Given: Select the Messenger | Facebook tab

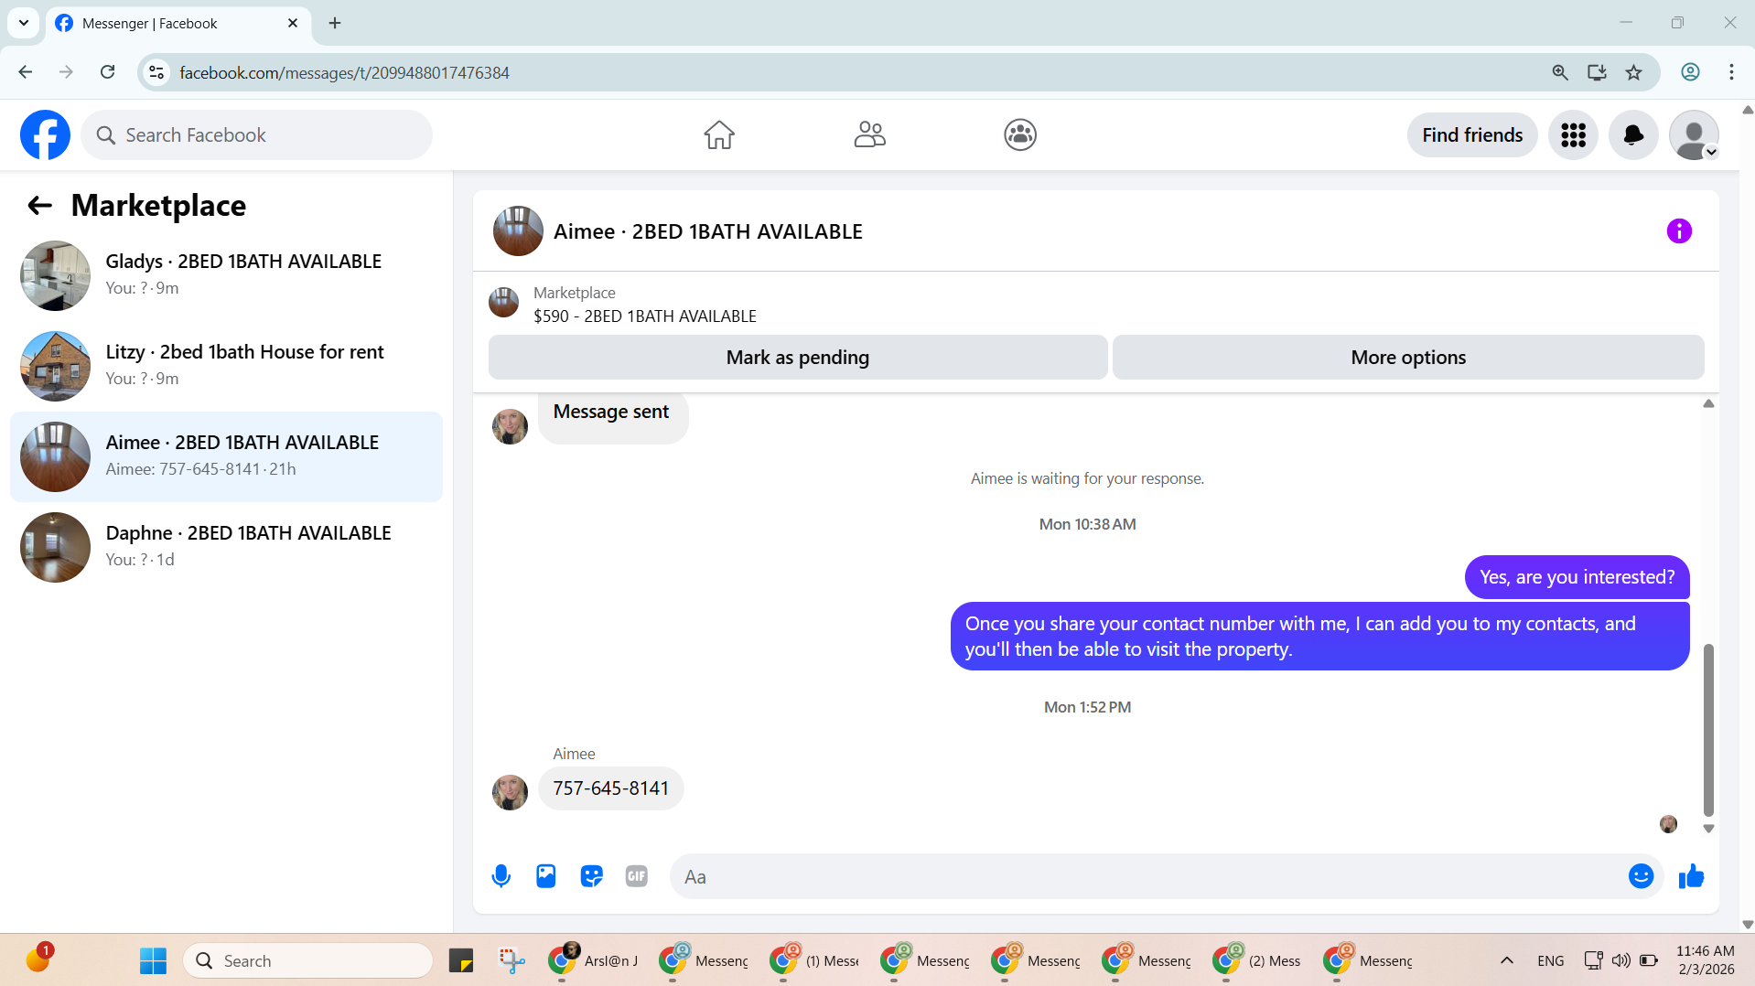Looking at the screenshot, I should [x=178, y=24].
